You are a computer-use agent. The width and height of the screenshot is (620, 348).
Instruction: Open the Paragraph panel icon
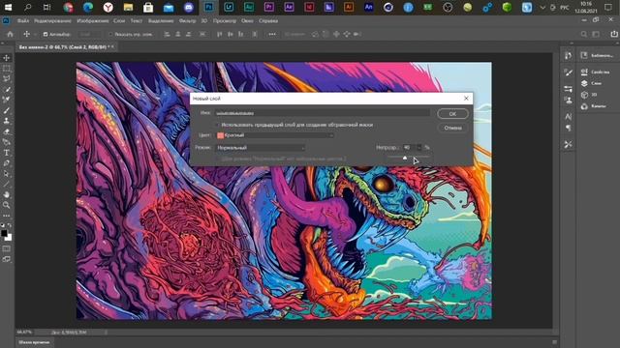[569, 128]
